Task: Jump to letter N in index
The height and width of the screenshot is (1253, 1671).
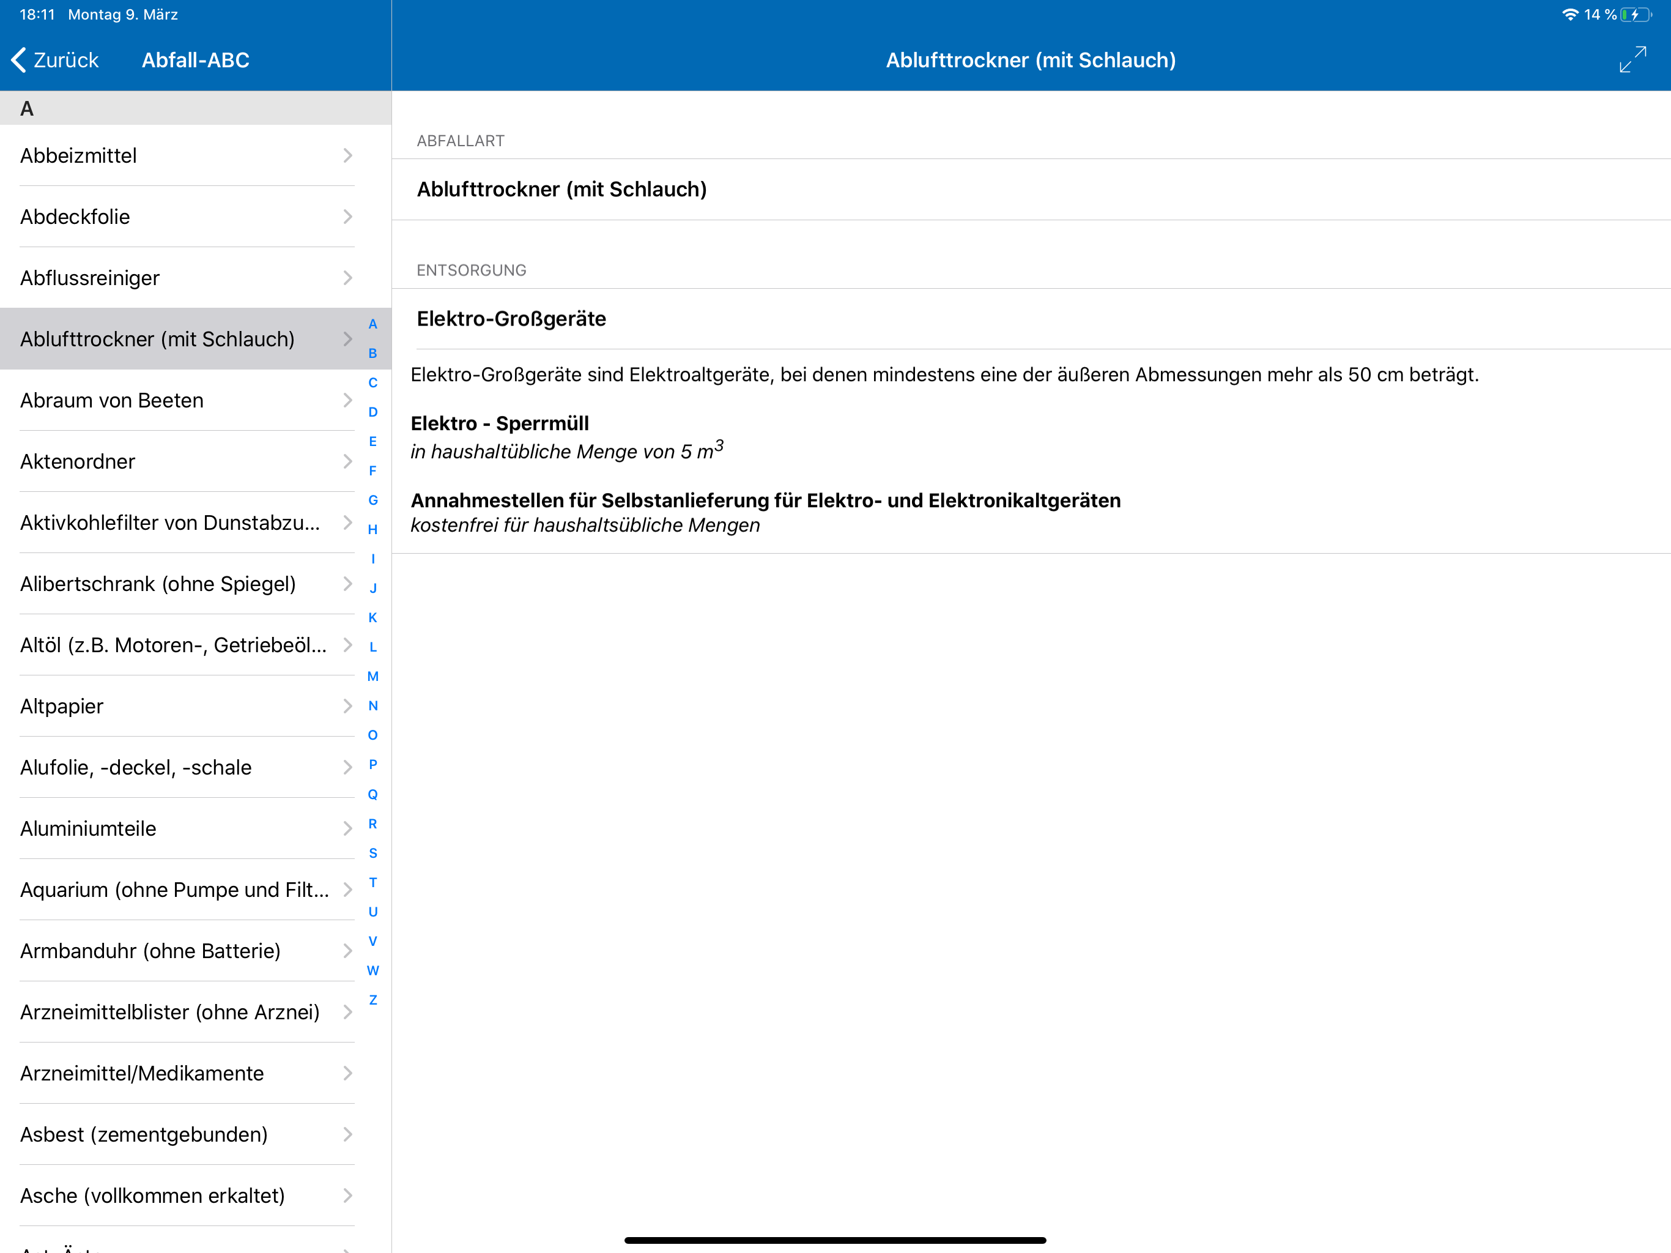Action: (372, 706)
